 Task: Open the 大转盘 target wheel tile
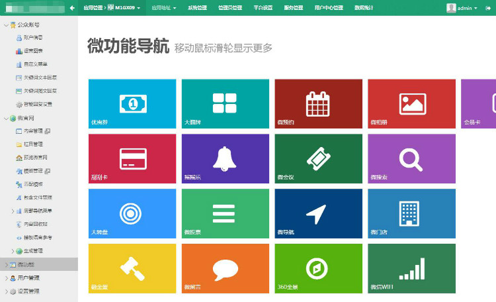tap(132, 213)
